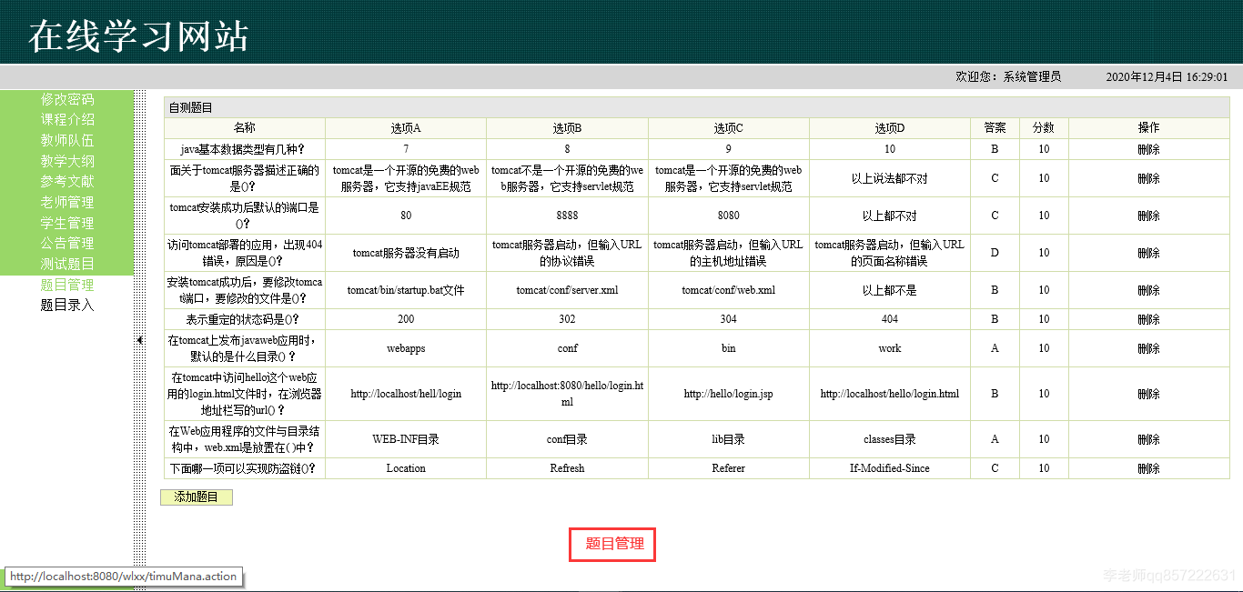Delete the java数据类型 question row
The height and width of the screenshot is (592, 1243).
coord(1149,149)
